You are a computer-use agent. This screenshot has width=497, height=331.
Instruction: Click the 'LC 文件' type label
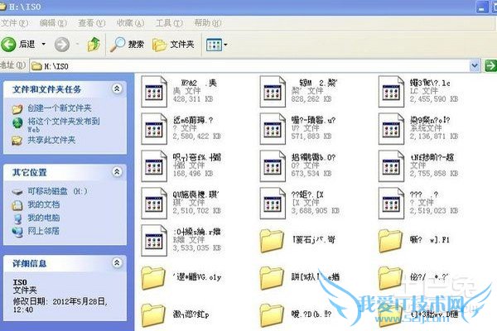[424, 91]
